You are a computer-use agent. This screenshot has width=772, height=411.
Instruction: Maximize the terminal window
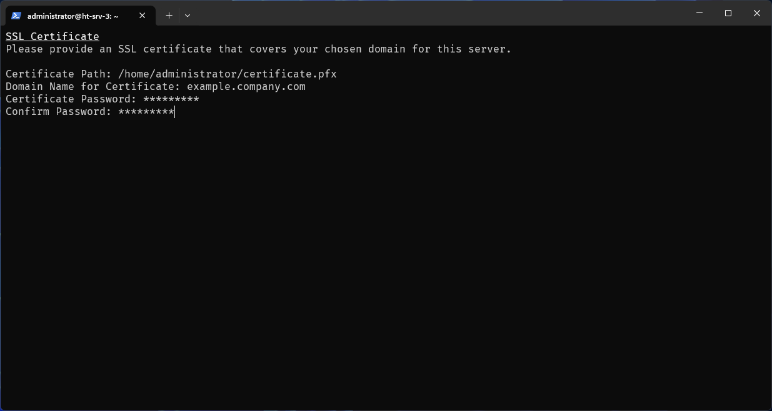(728, 13)
